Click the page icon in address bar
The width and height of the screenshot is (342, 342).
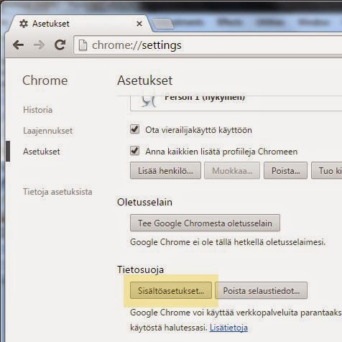coord(83,45)
